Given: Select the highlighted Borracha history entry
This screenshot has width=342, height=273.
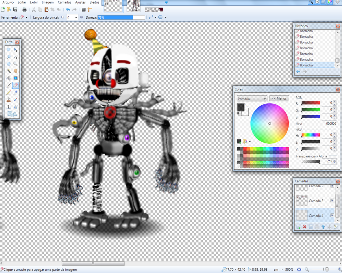Looking at the screenshot, I should click(315, 65).
